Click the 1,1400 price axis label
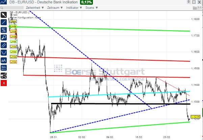 pyautogui.click(x=195, y=85)
